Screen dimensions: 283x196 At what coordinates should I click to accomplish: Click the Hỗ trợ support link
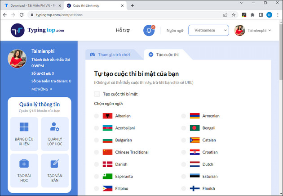point(123,30)
